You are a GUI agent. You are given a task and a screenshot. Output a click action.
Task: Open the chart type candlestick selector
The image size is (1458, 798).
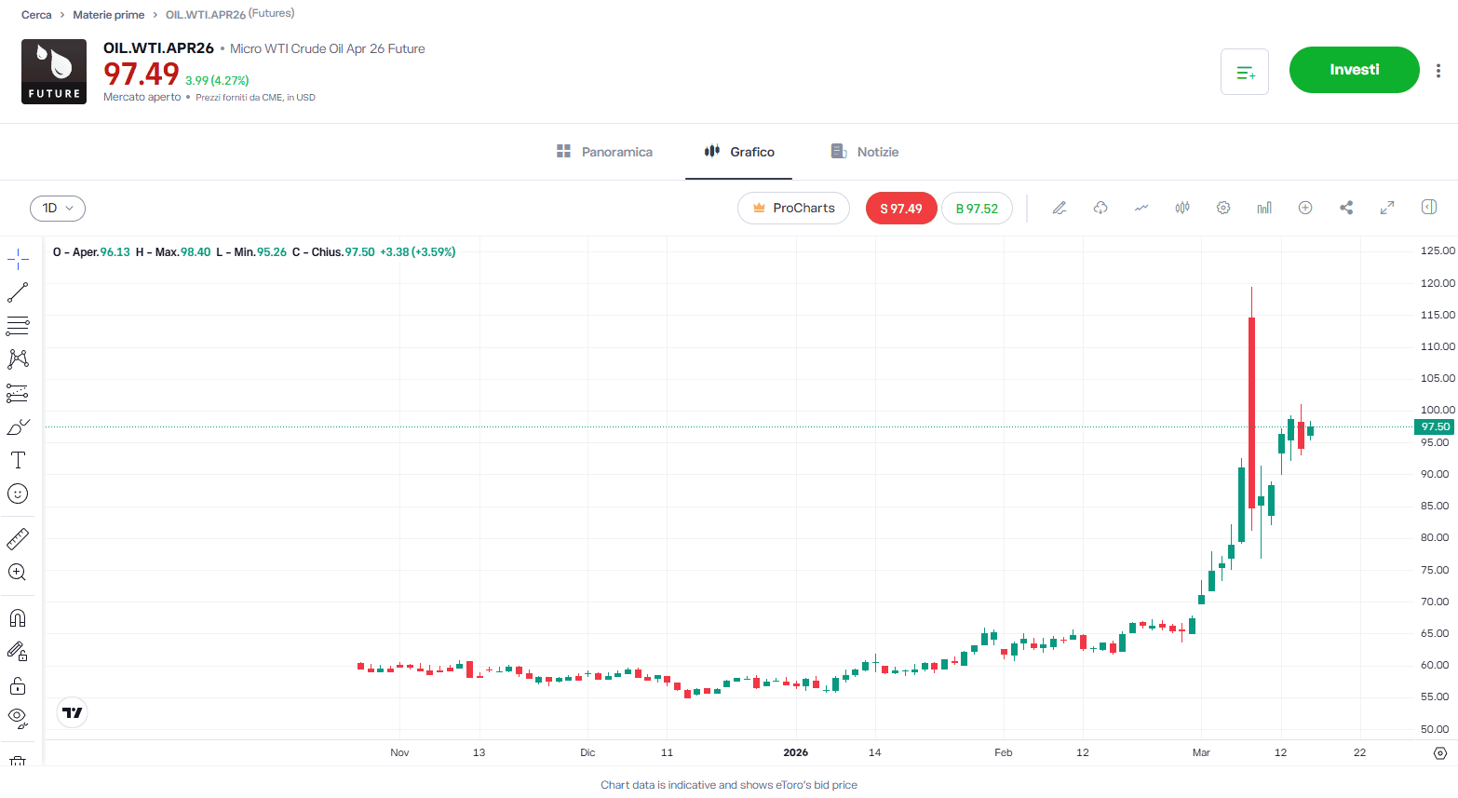tap(1182, 208)
